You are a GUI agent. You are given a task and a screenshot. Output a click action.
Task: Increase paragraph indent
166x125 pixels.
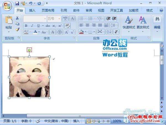[x=114, y=19]
